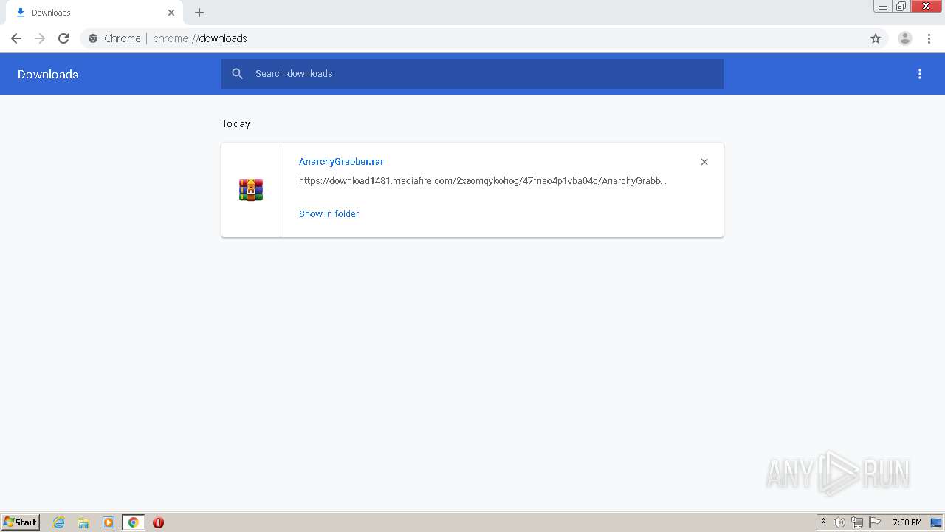Reload the downloads page

[x=63, y=38]
